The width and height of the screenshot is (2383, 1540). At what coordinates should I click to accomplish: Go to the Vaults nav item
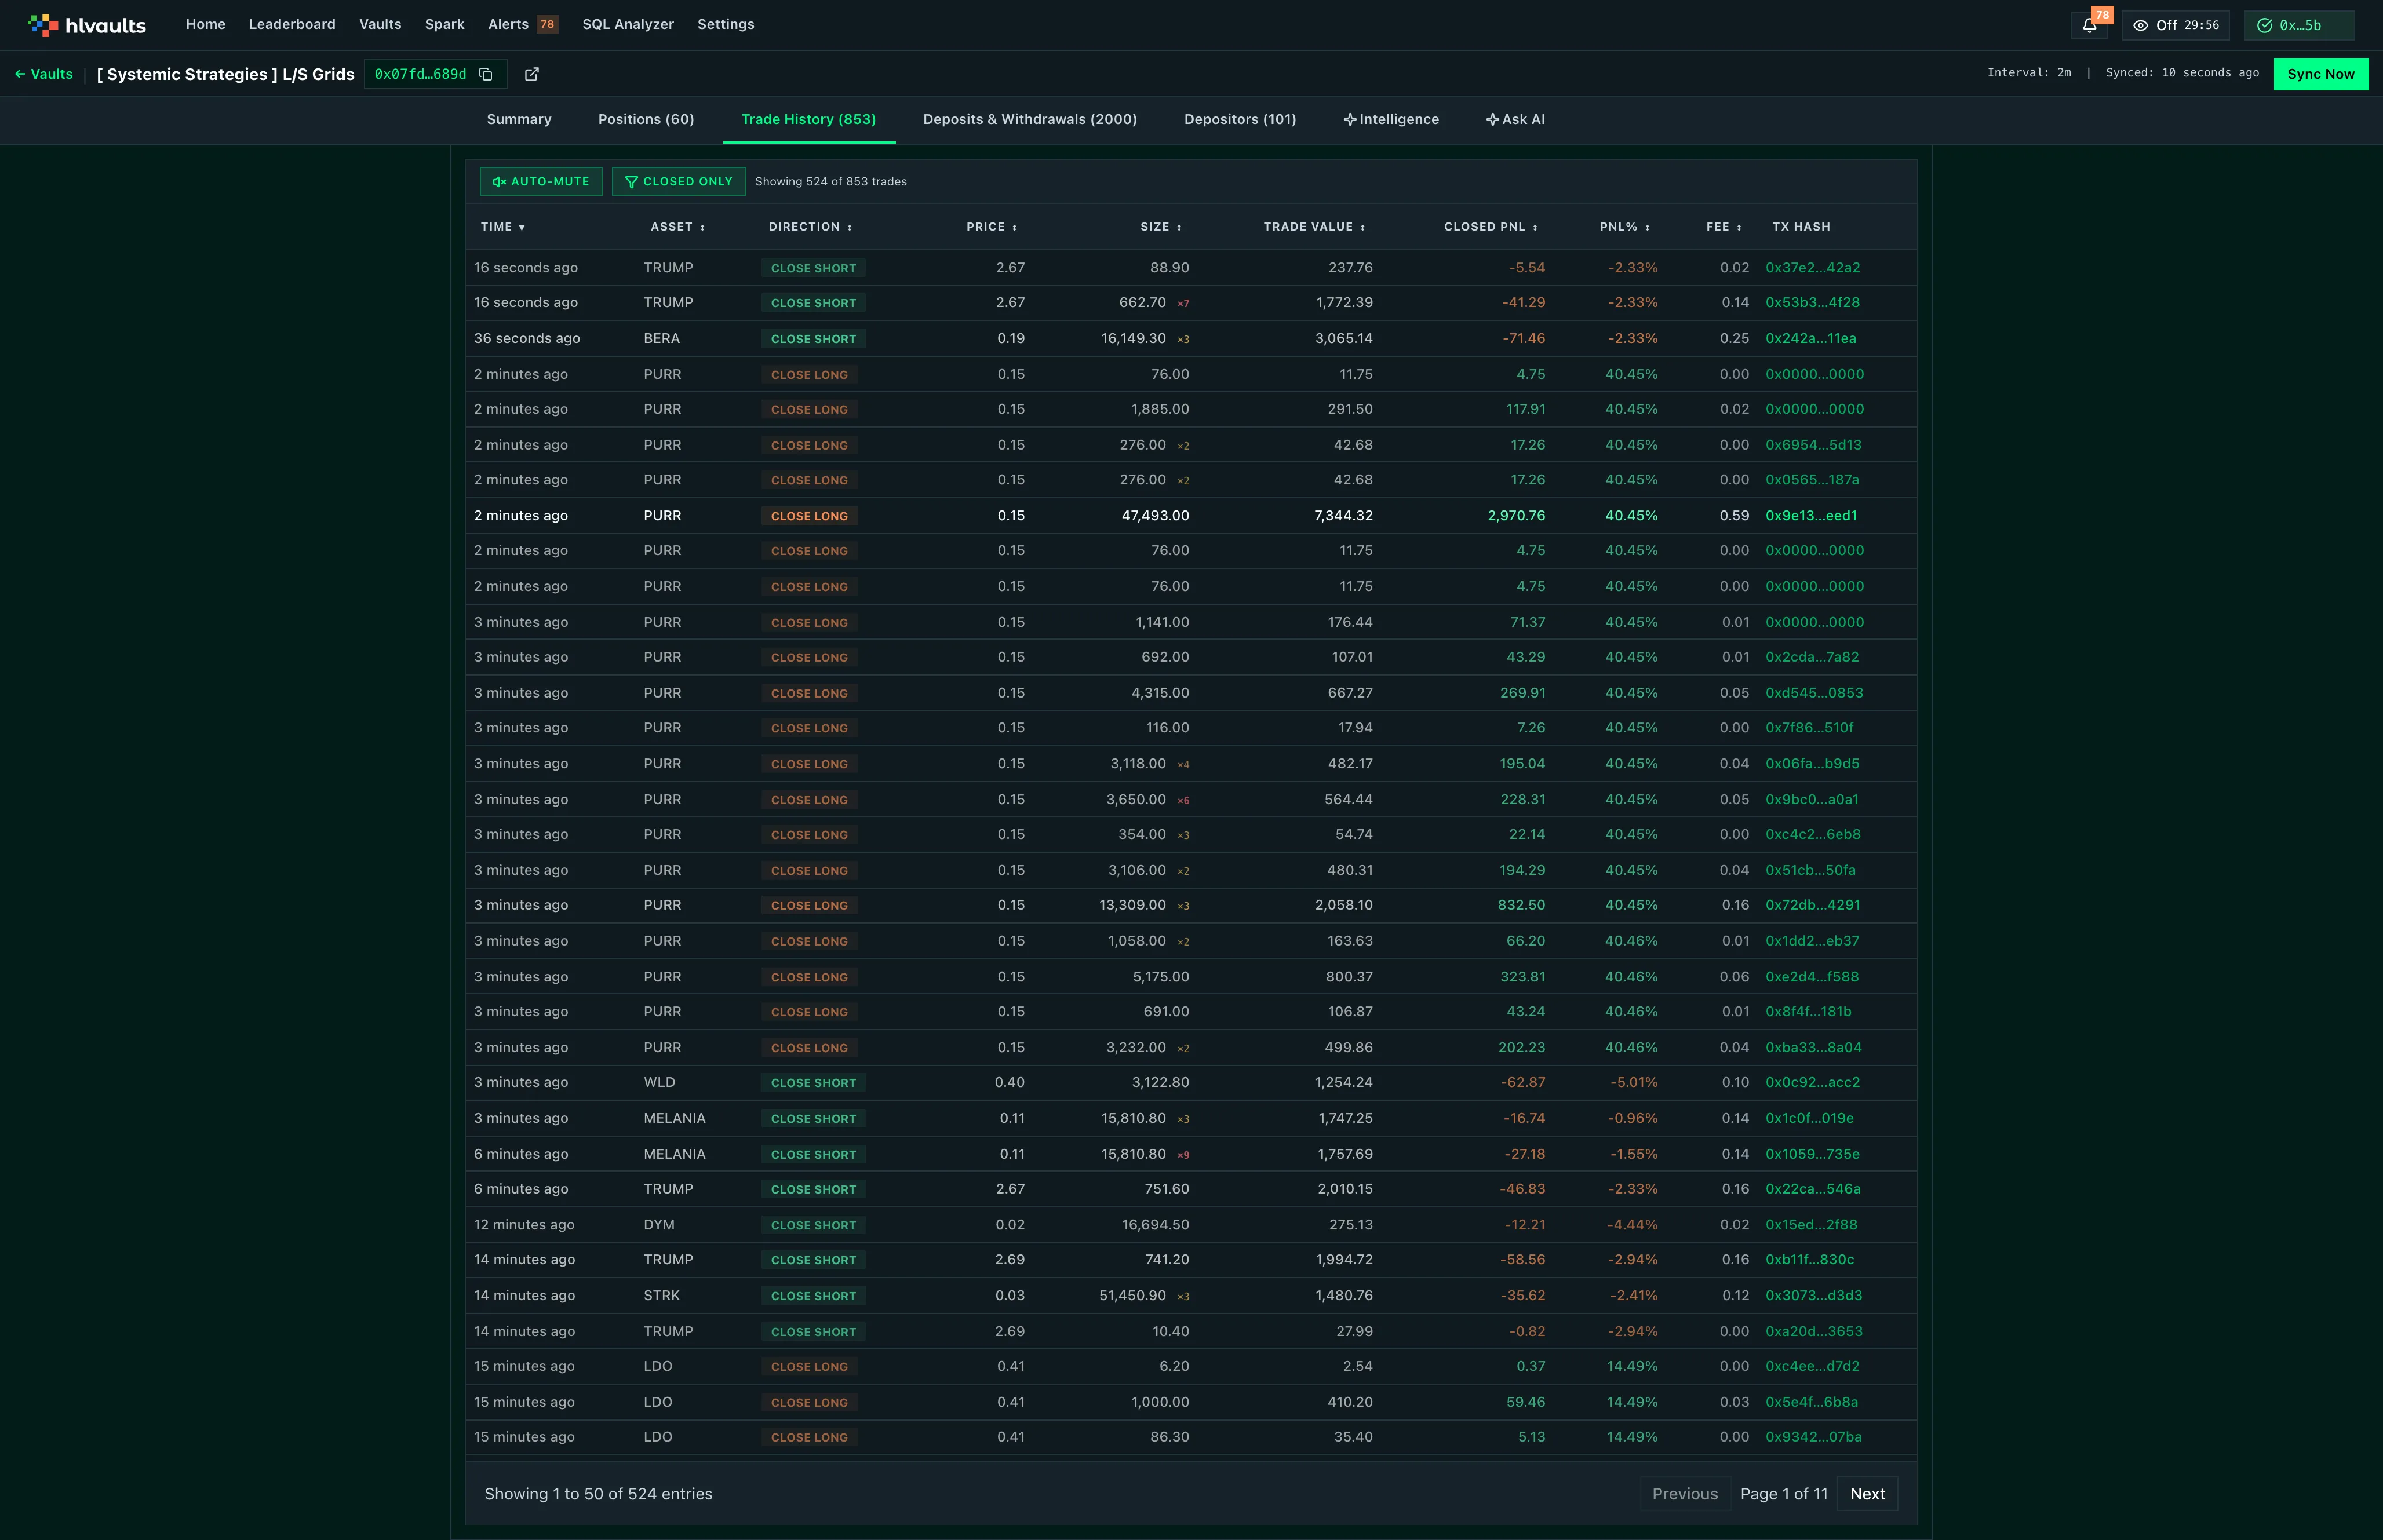pyautogui.click(x=380, y=24)
